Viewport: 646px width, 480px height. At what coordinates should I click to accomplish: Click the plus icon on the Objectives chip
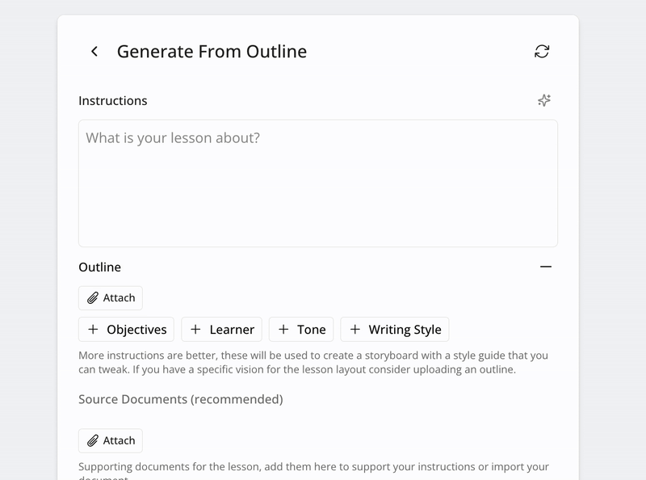pos(93,330)
